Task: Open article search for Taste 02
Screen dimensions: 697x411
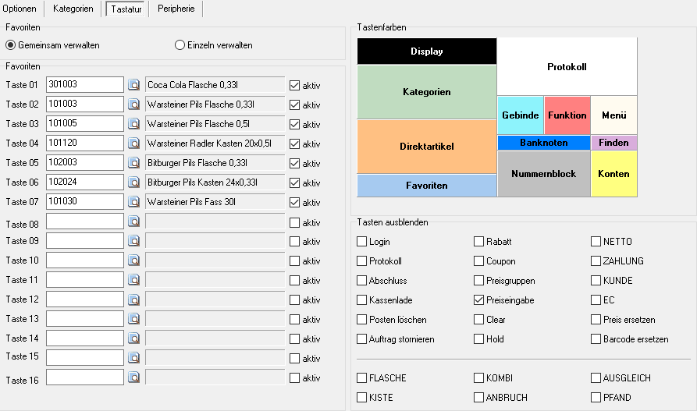Action: (x=133, y=104)
